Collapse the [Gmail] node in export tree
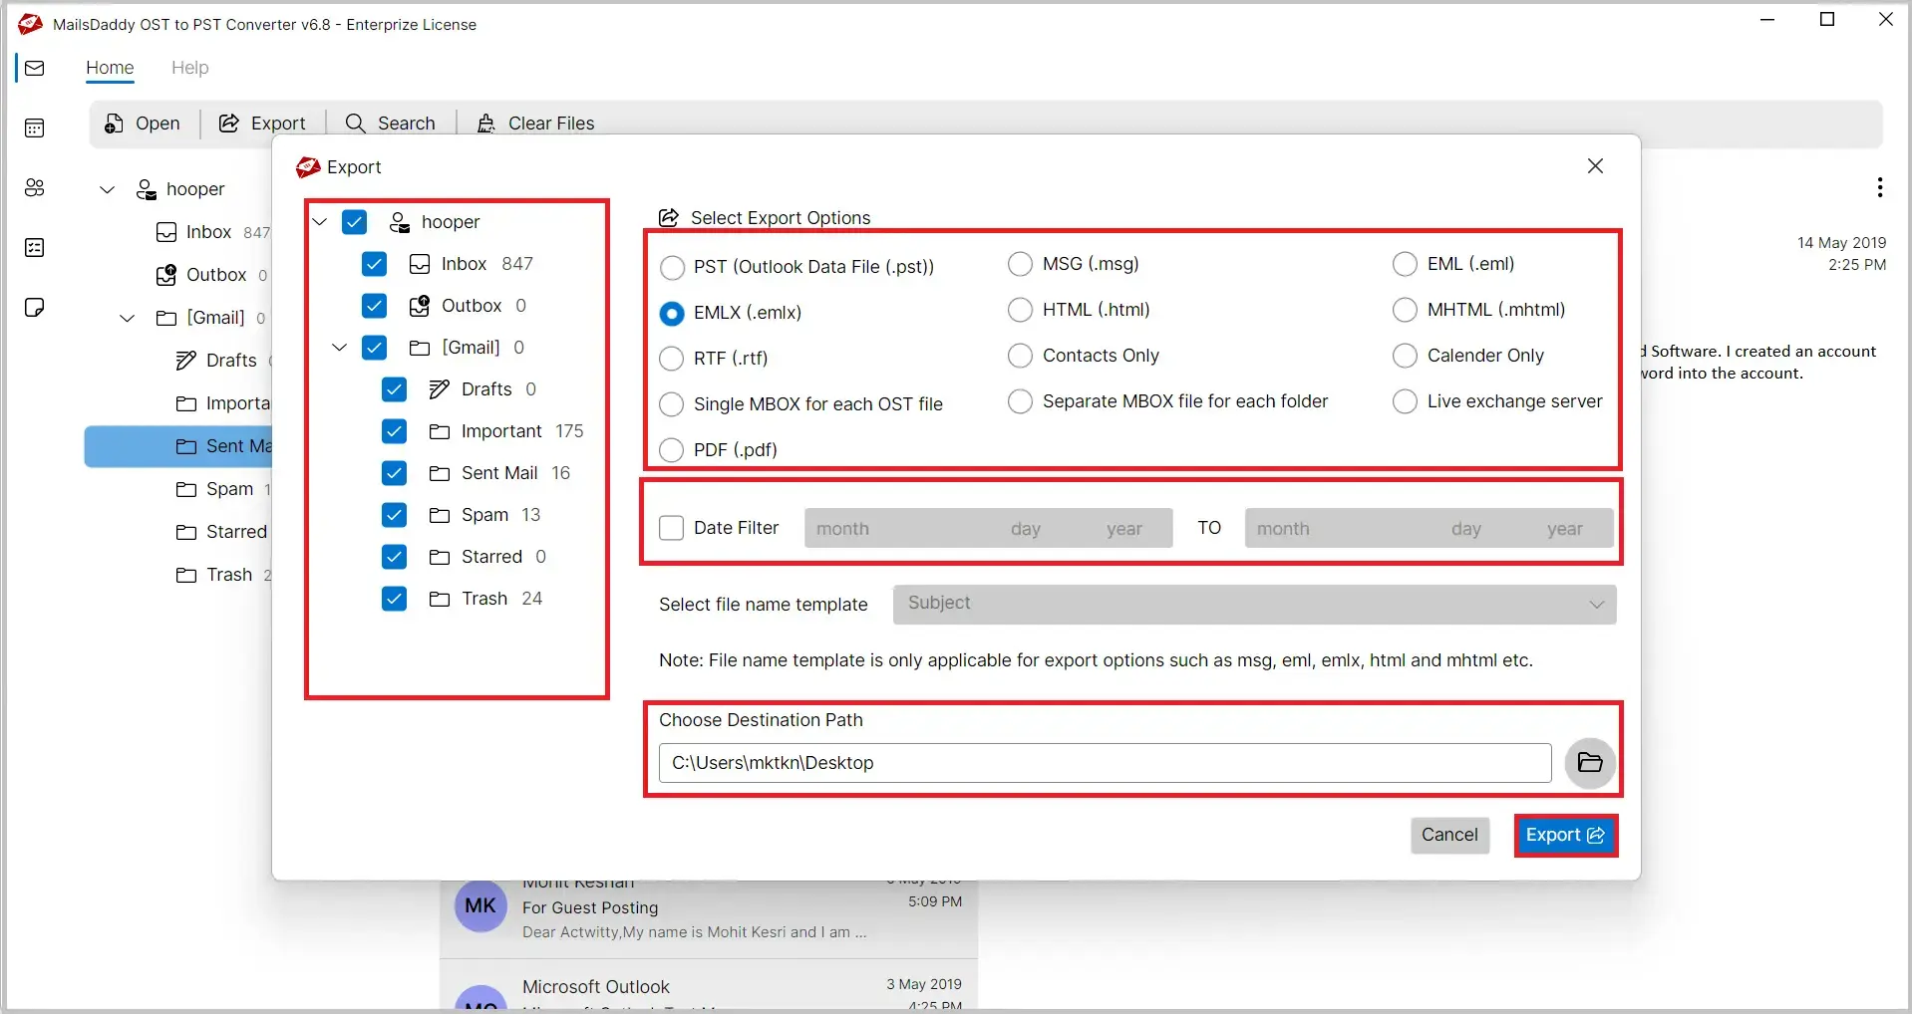 pyautogui.click(x=339, y=348)
